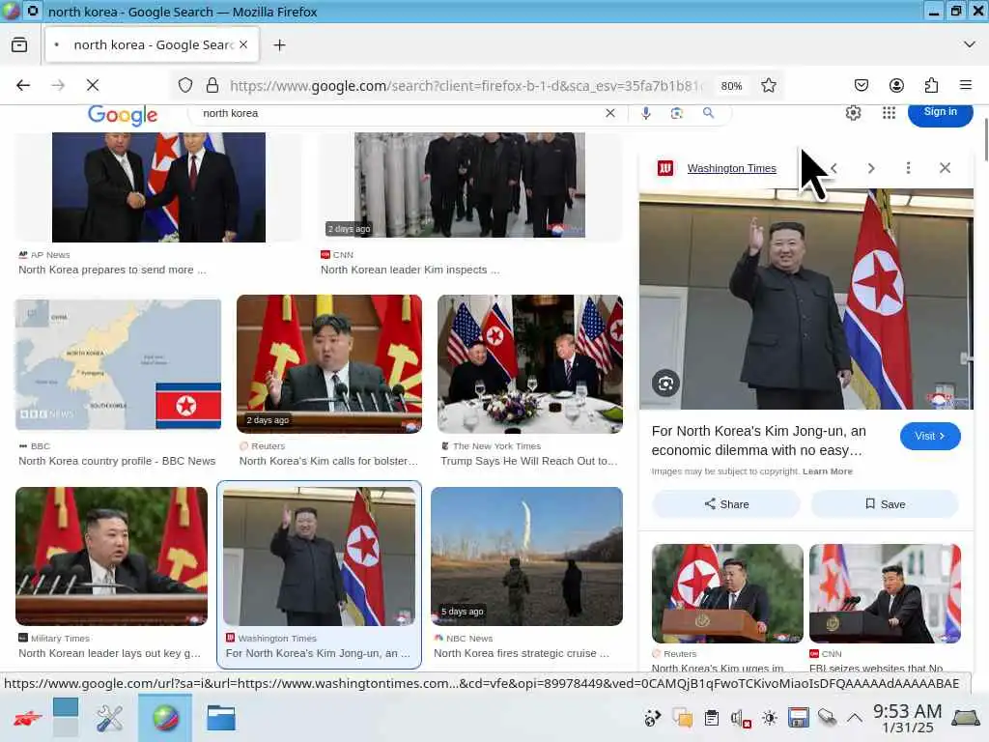This screenshot has width=989, height=742.
Task: Switch virtual desktop pager
Action: [x=66, y=718]
